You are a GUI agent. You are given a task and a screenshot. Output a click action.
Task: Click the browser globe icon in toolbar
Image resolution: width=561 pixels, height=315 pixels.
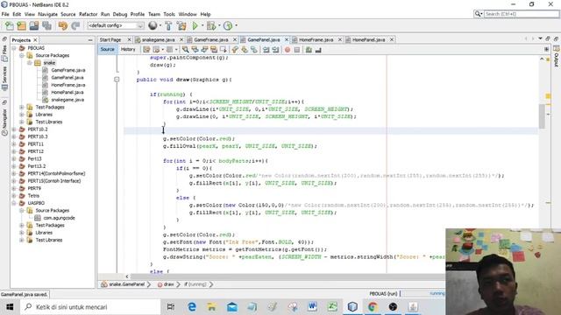153,25
